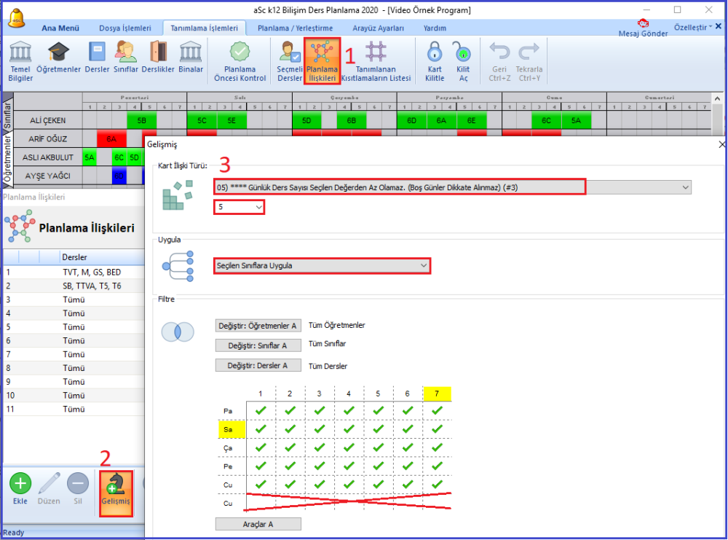Toggle Pe row period 2 checkmark
Screen dimensions: 728x540
point(290,466)
